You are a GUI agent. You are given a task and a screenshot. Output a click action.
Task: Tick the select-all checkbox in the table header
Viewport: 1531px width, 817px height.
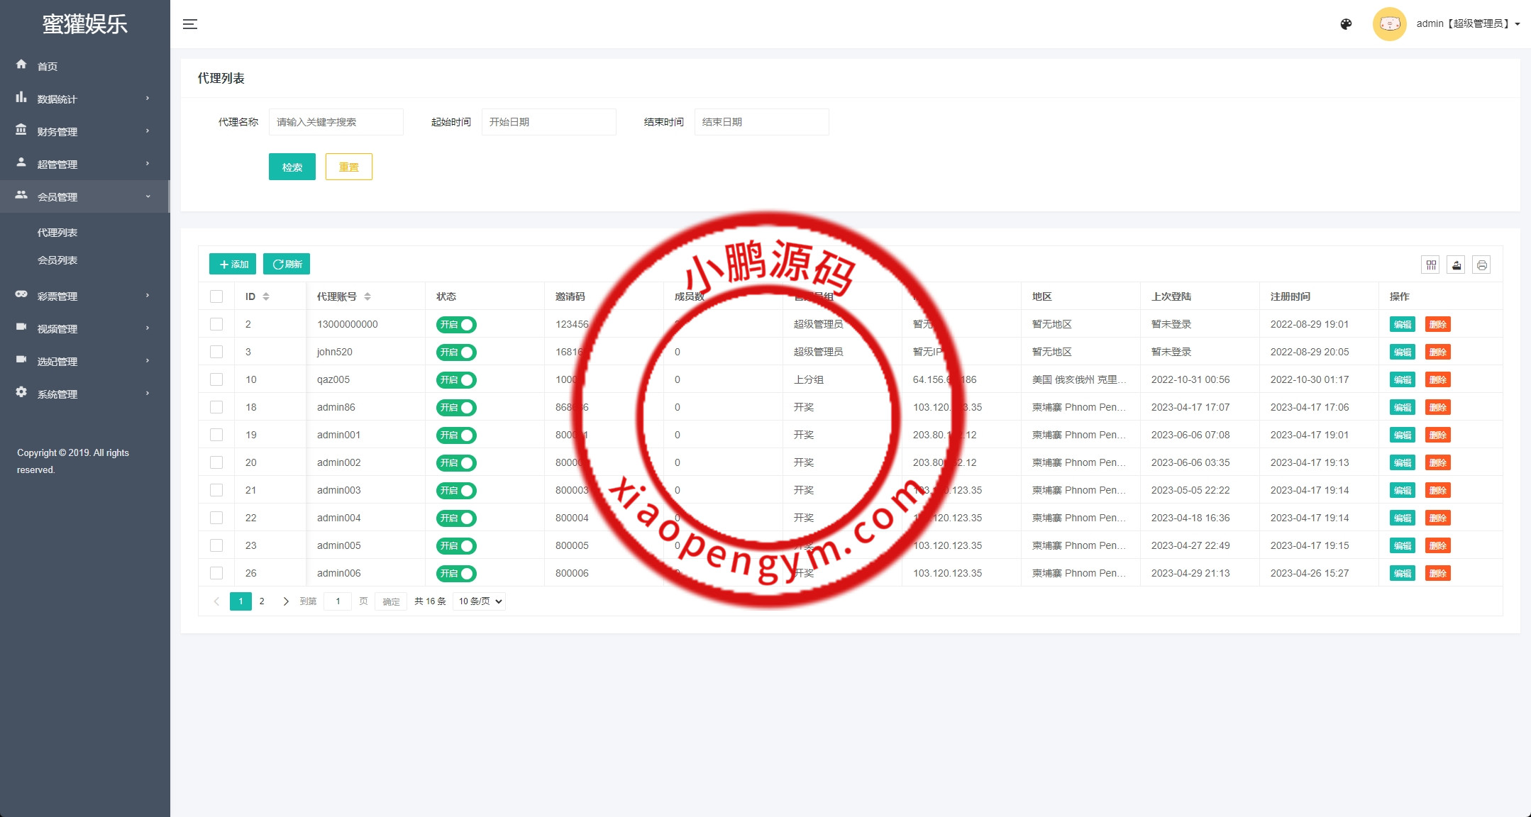[x=216, y=296]
